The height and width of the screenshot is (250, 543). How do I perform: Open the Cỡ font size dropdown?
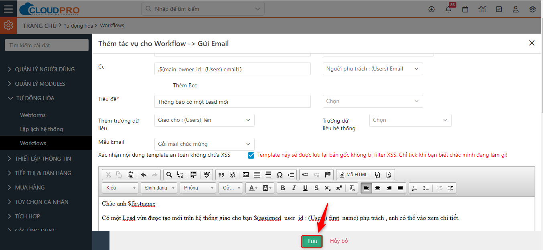(x=231, y=188)
